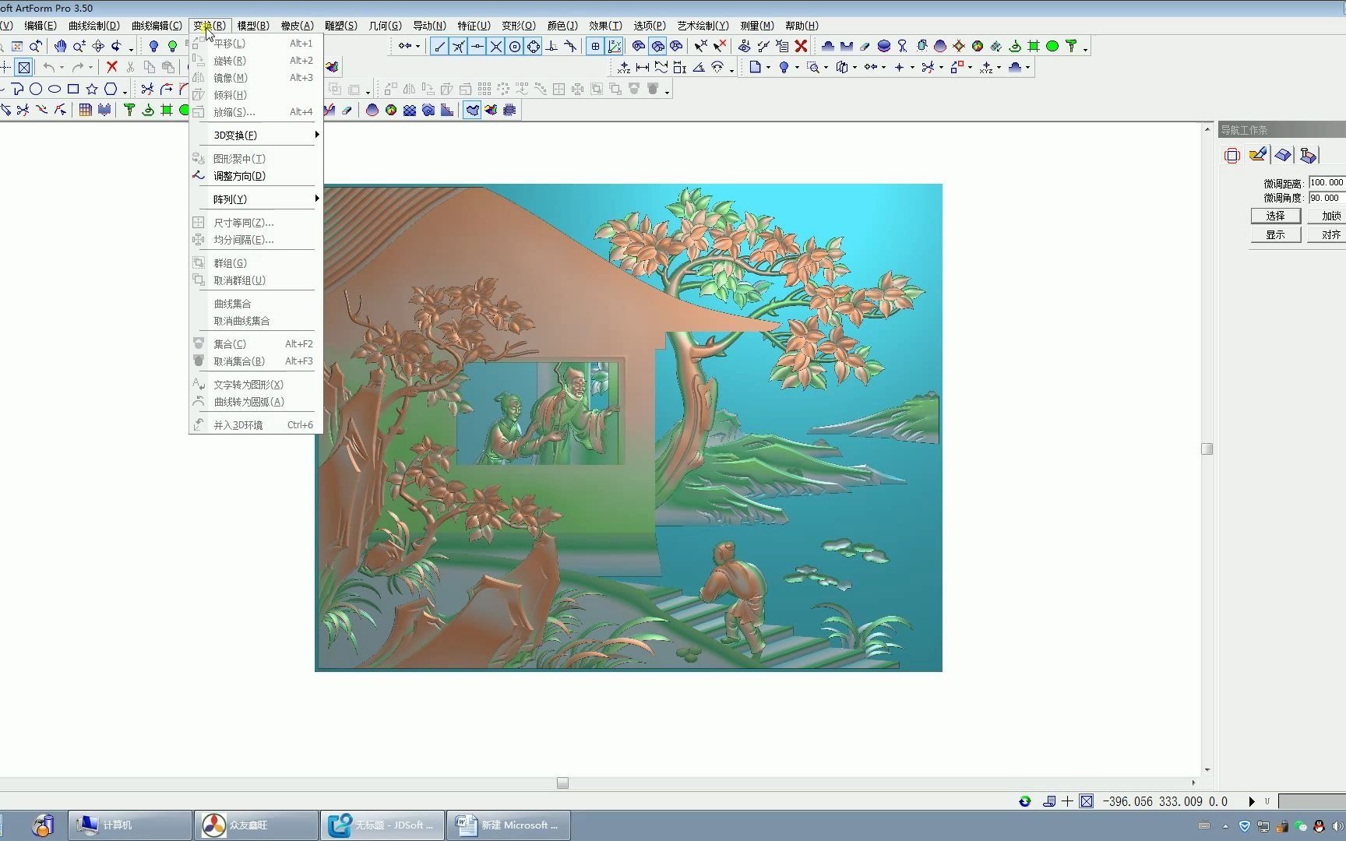Toggle intersection X snap button

click(495, 47)
